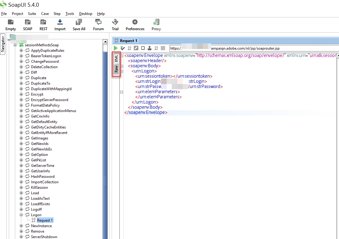Screen dimensions: 339x239
Task: Select the EncryptServerPassword operation
Action: [x=50, y=100]
